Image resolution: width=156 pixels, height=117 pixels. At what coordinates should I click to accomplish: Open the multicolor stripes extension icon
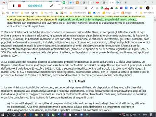pyautogui.click(x=141, y=8)
